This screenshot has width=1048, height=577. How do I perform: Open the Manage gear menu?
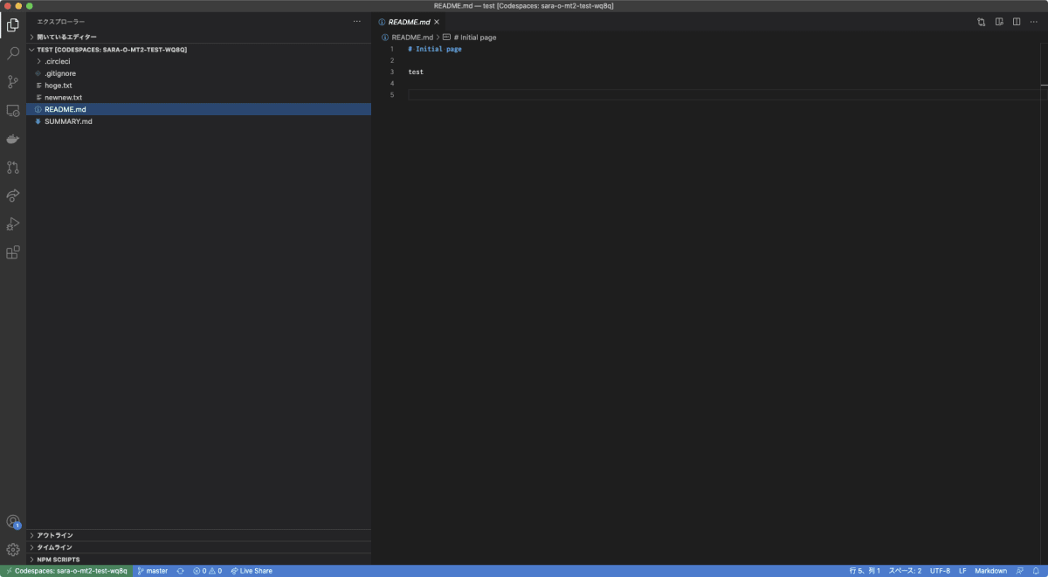[12, 550]
